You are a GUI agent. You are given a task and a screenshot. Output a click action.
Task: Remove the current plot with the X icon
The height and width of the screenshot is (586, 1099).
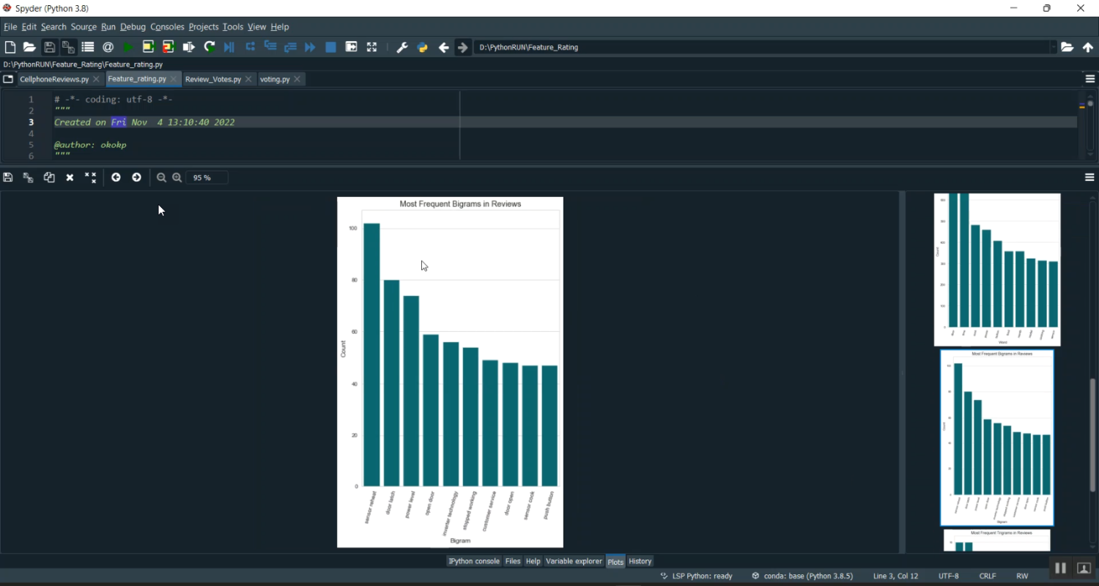pos(70,178)
